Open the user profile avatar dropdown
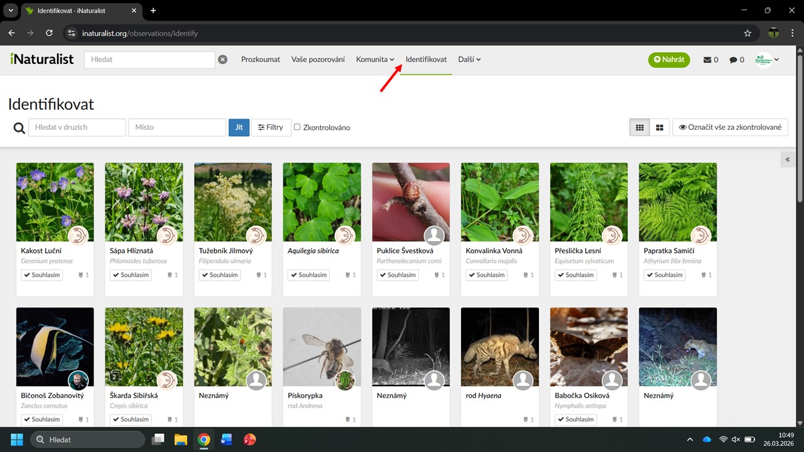This screenshot has width=804, height=452. coord(767,60)
